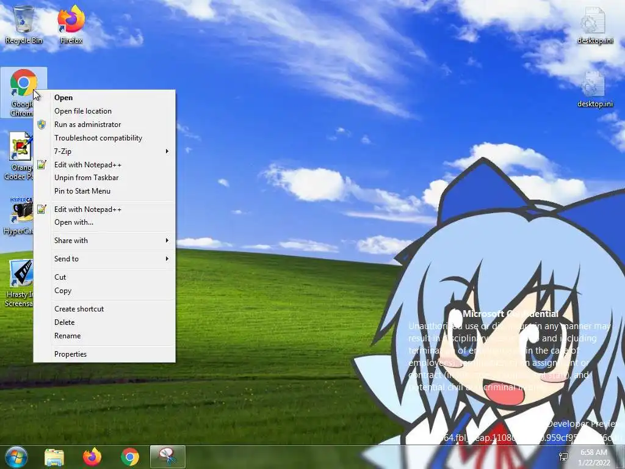Launch Chrome from the taskbar
The image size is (625, 469).
(x=130, y=457)
